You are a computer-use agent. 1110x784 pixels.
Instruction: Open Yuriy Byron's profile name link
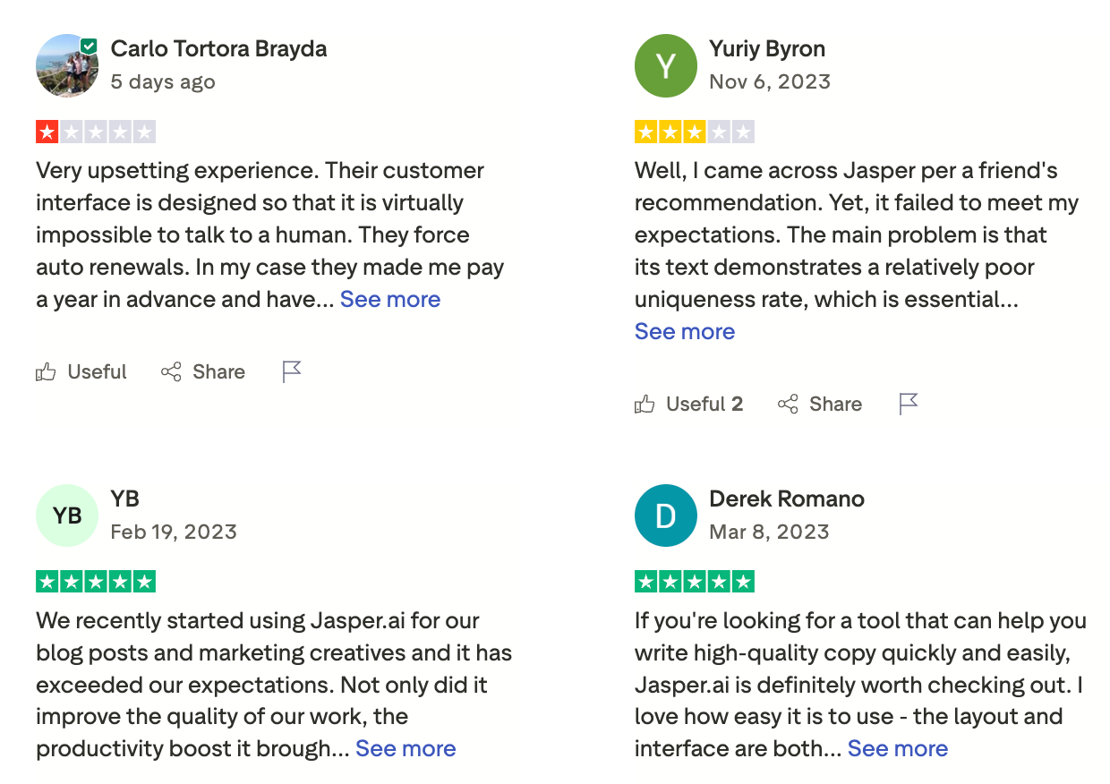tap(766, 48)
